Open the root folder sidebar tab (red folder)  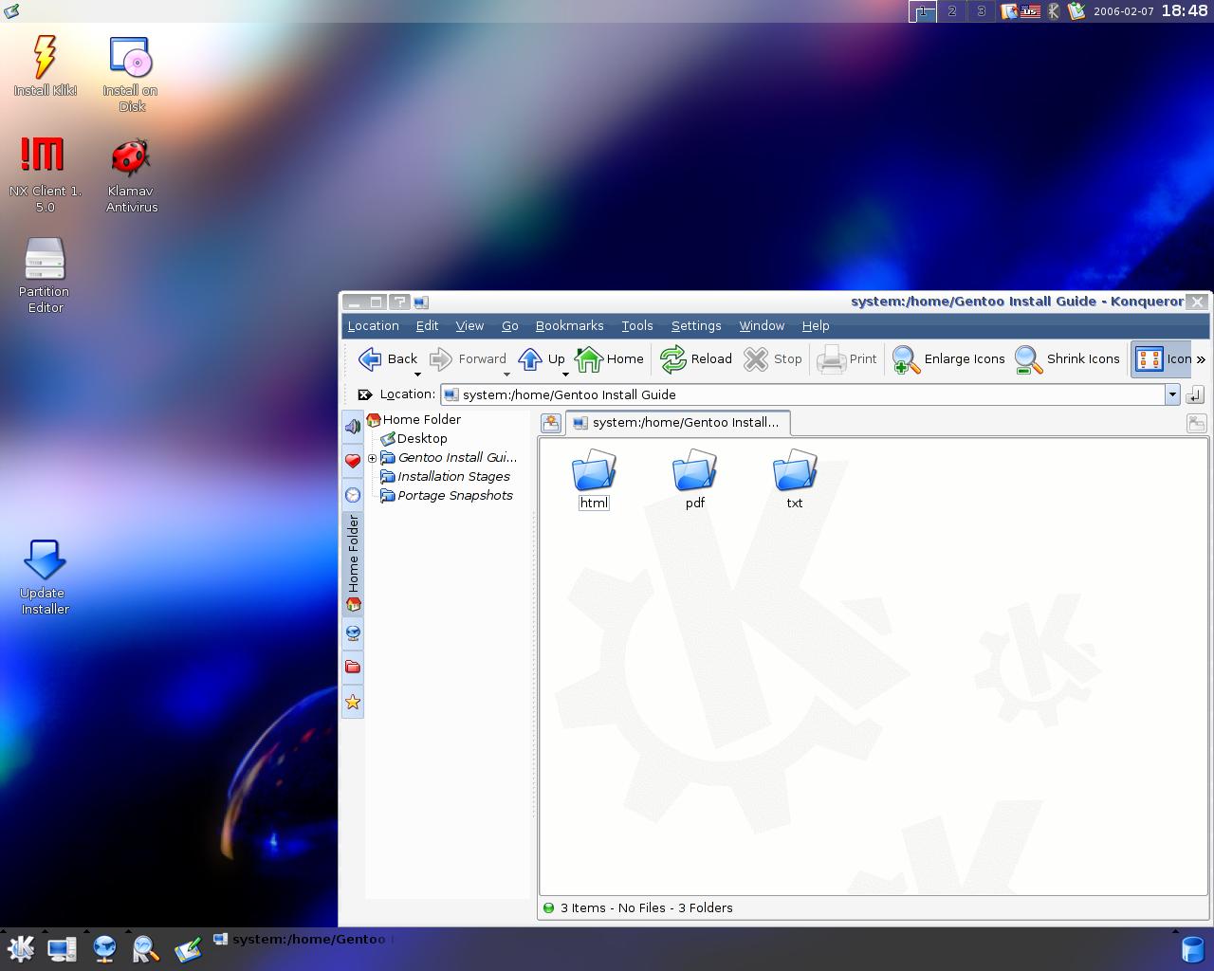tap(353, 667)
